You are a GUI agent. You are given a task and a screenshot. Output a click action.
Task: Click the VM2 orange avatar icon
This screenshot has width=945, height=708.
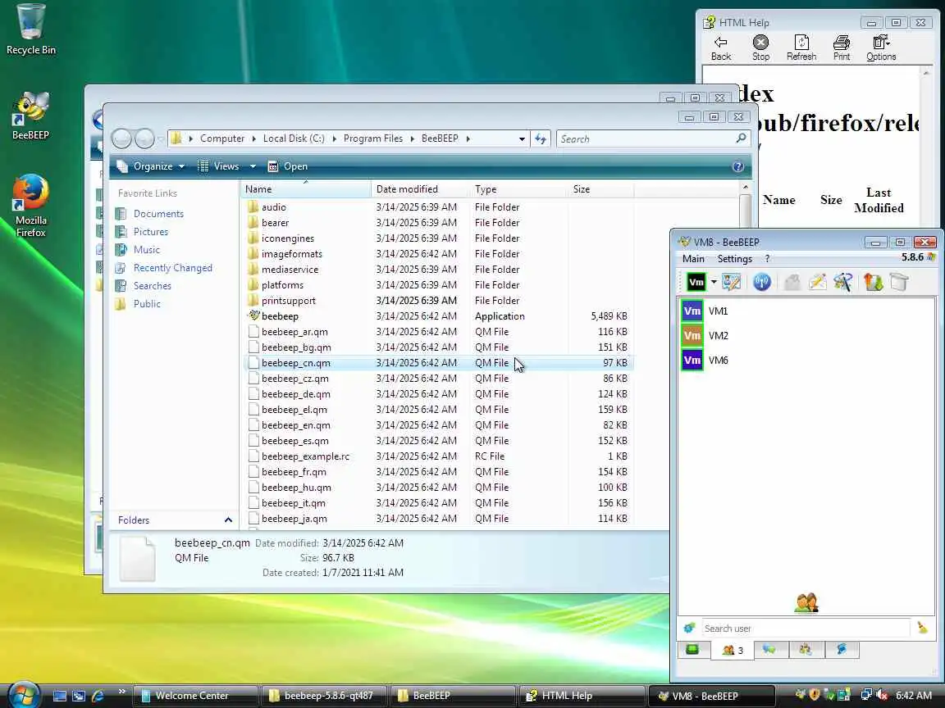(x=692, y=336)
